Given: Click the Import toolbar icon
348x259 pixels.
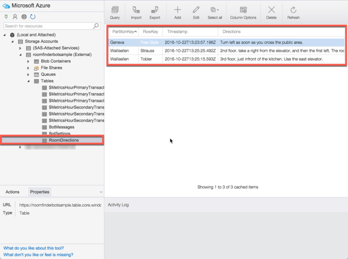Looking at the screenshot, I should pos(136,13).
